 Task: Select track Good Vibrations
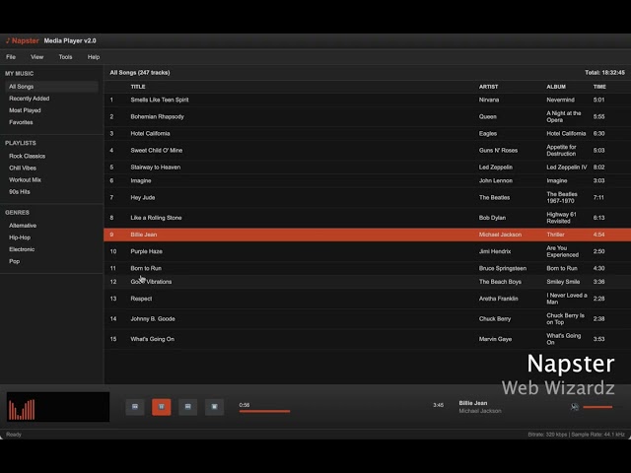pos(151,282)
